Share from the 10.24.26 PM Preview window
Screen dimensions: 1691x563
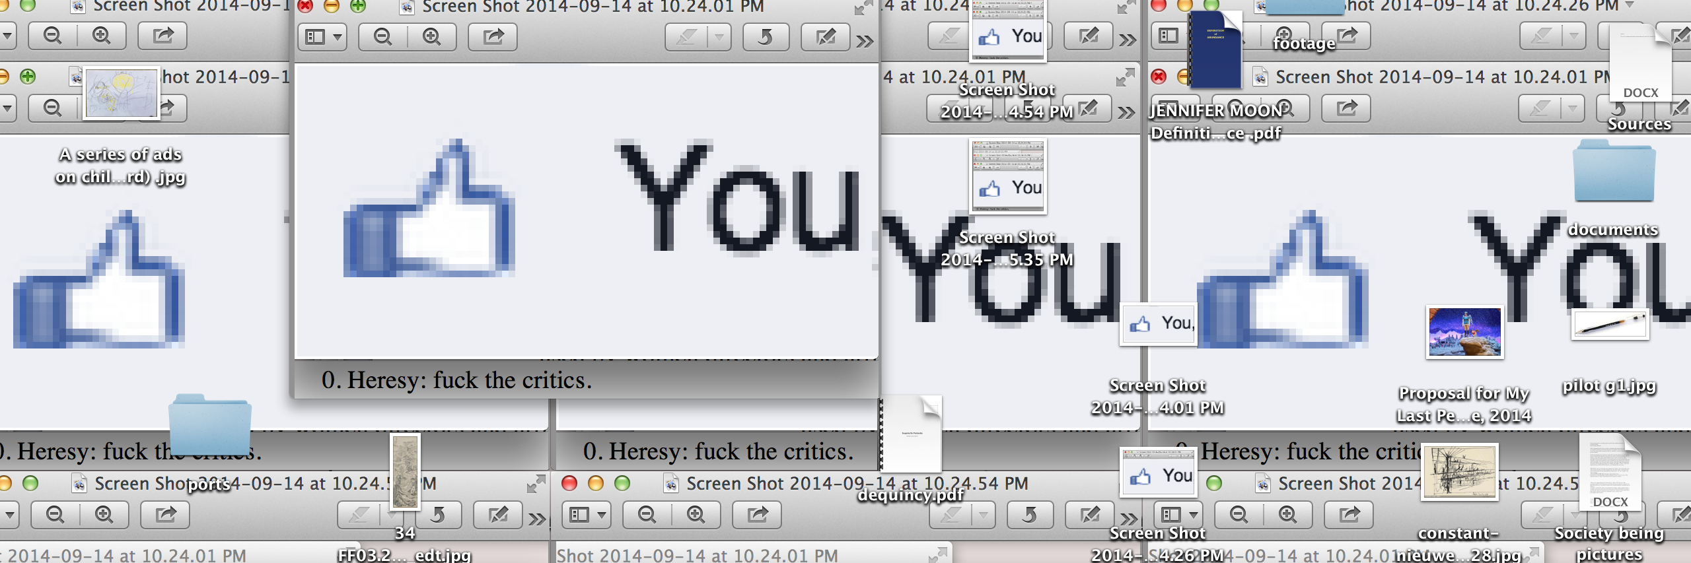[x=1347, y=37]
